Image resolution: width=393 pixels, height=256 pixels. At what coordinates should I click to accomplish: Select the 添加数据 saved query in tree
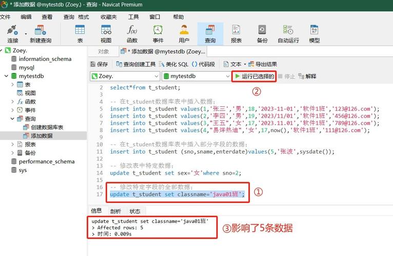(x=42, y=136)
